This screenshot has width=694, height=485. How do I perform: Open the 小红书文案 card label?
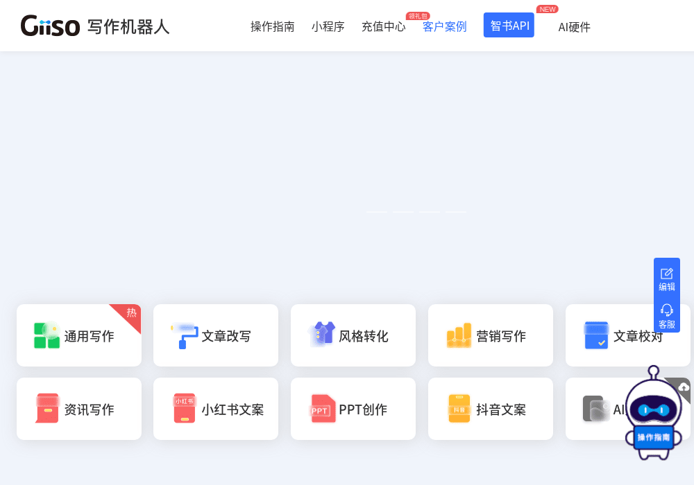[232, 409]
